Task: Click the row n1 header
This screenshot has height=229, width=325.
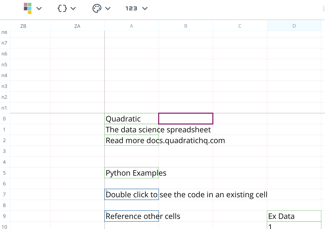Action: tap(5, 108)
